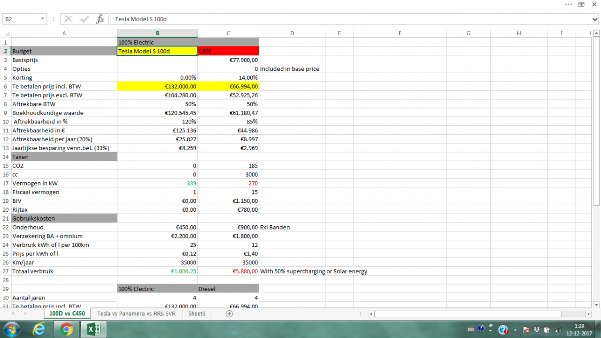The width and height of the screenshot is (601, 338).
Task: Select the green €1.006,25 total cell
Action: tap(157, 271)
